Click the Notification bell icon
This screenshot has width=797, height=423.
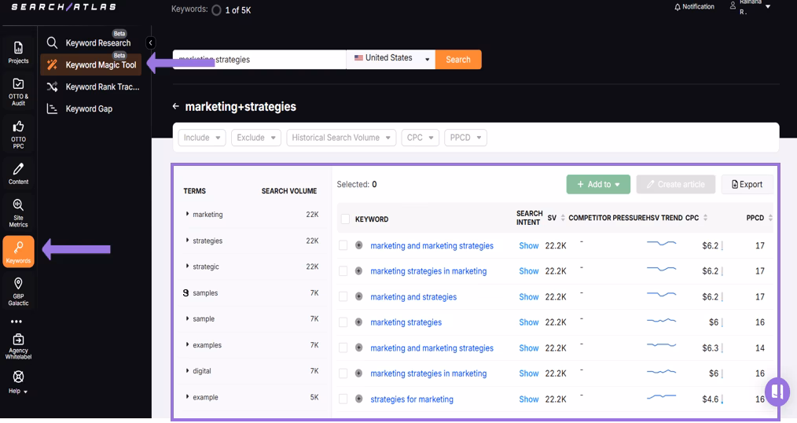[678, 7]
